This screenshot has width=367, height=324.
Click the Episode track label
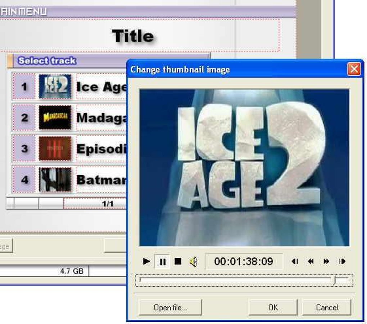point(101,149)
